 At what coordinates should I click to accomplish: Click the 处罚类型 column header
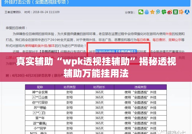(70, 87)
